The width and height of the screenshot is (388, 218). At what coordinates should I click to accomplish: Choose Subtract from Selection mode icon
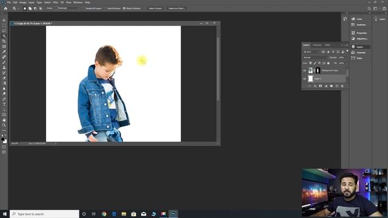[x=35, y=8]
